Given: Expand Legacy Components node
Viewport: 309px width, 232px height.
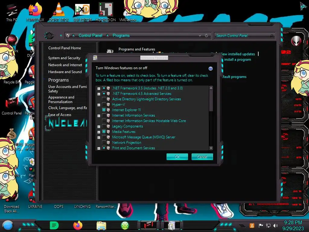Looking at the screenshot, I should pyautogui.click(x=99, y=127).
